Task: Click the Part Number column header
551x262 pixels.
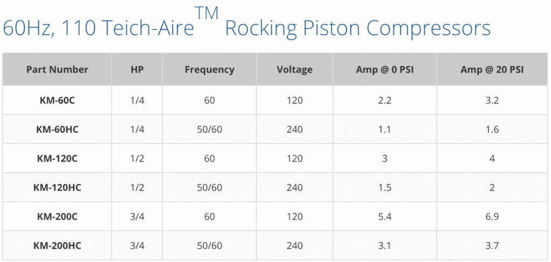Action: tap(57, 70)
